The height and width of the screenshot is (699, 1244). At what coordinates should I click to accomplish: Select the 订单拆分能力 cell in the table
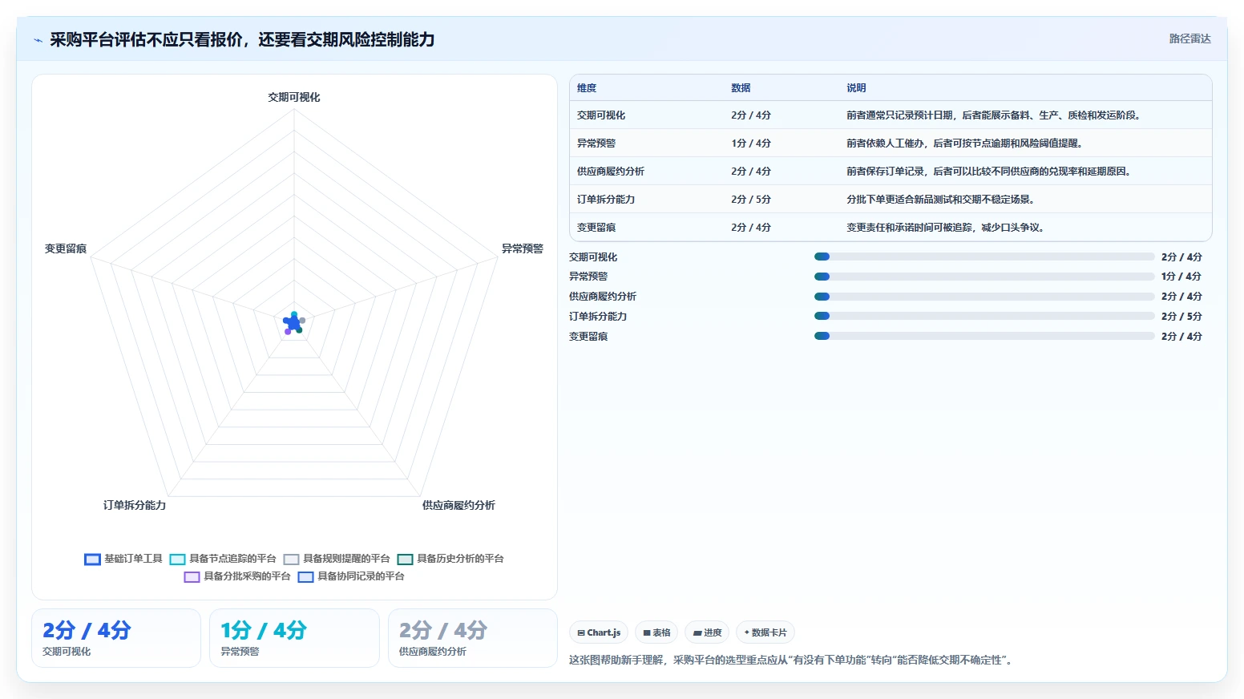click(606, 200)
